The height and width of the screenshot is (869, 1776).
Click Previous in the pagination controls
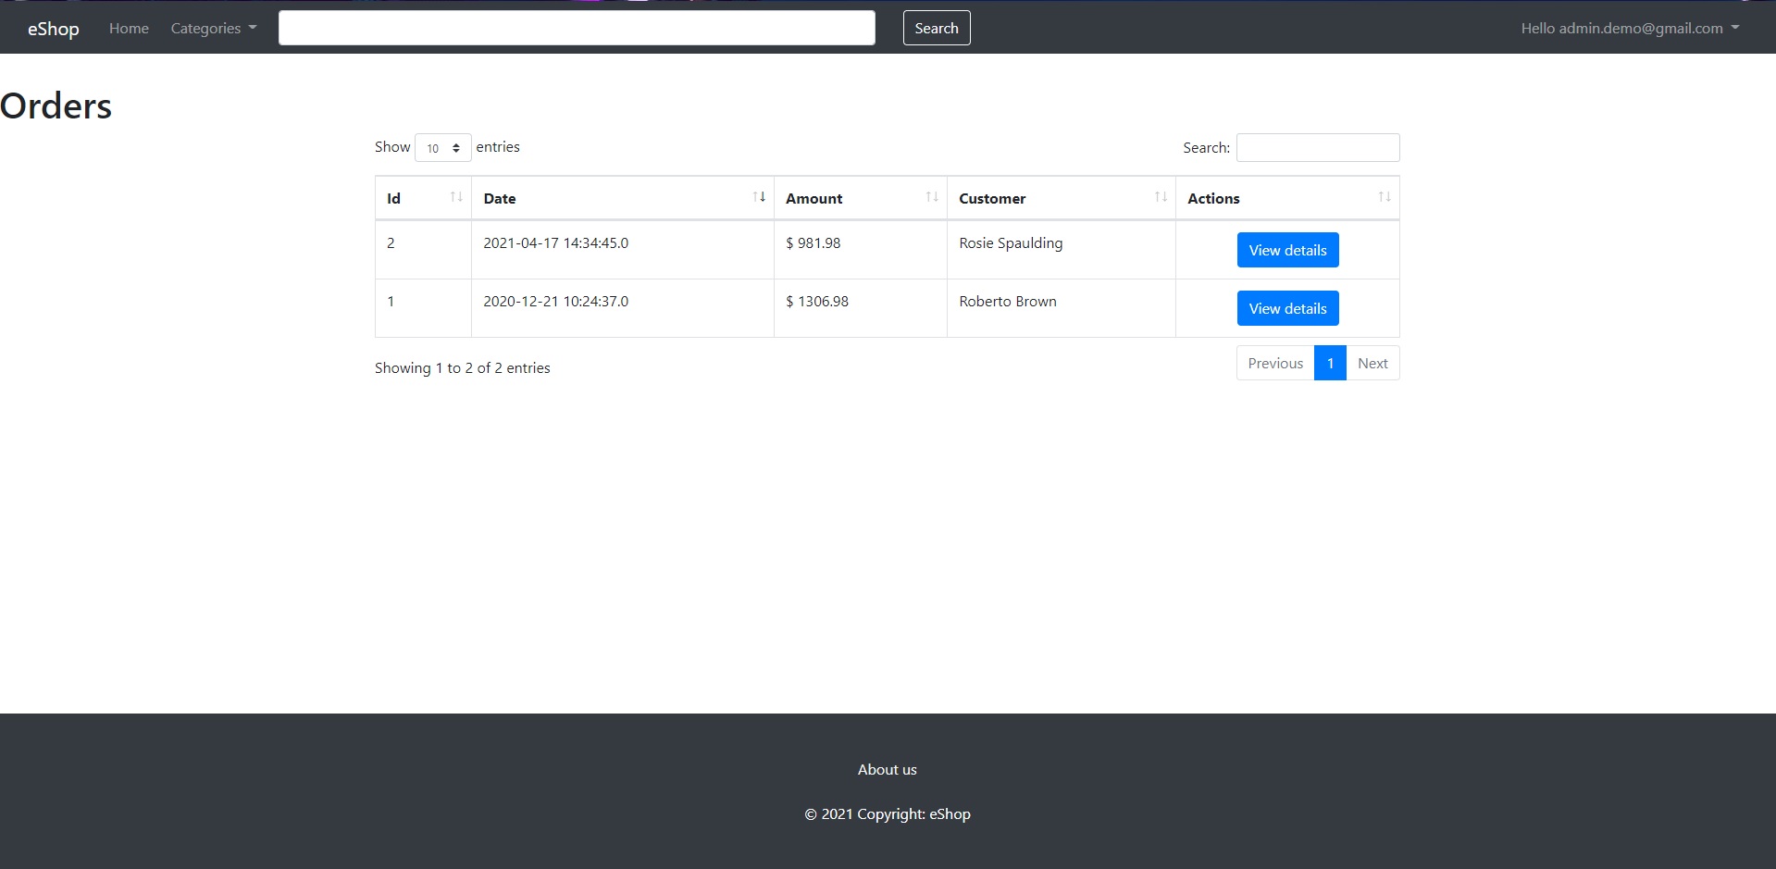[1274, 363]
